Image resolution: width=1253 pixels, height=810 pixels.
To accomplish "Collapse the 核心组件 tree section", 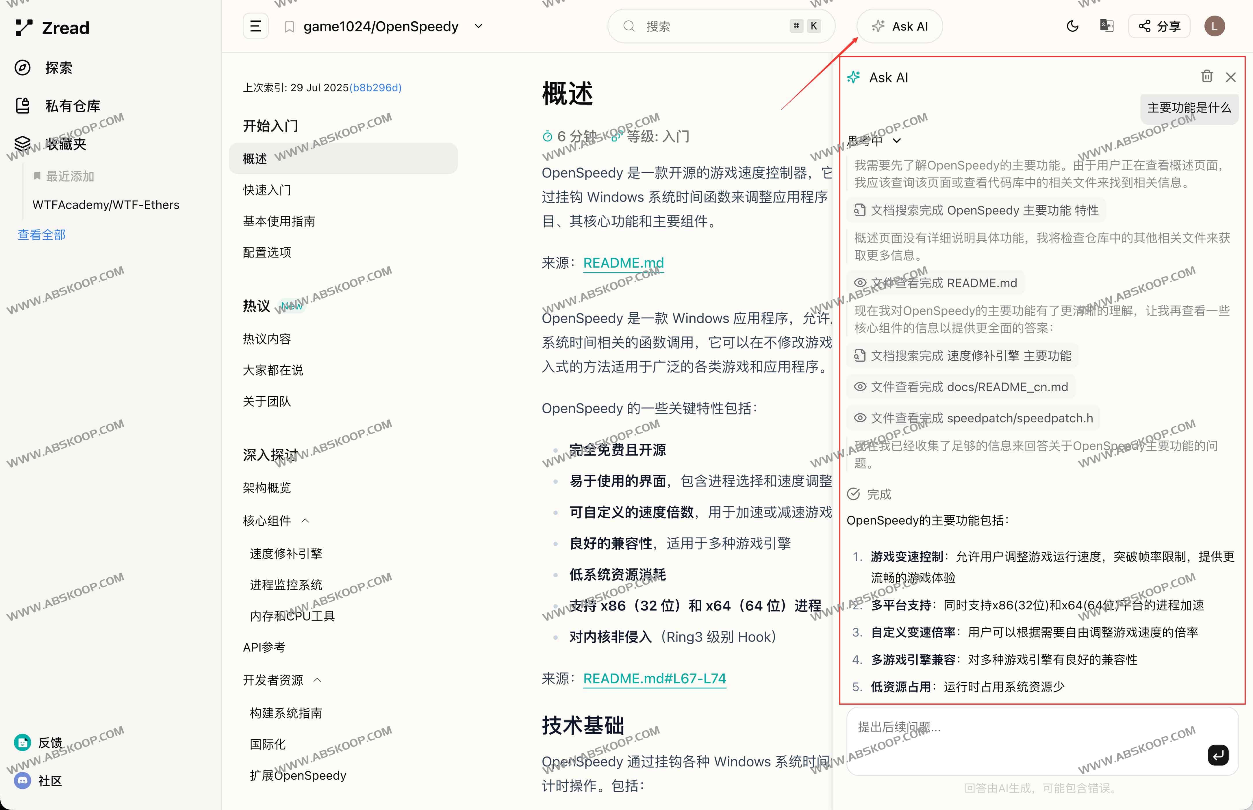I will (305, 521).
